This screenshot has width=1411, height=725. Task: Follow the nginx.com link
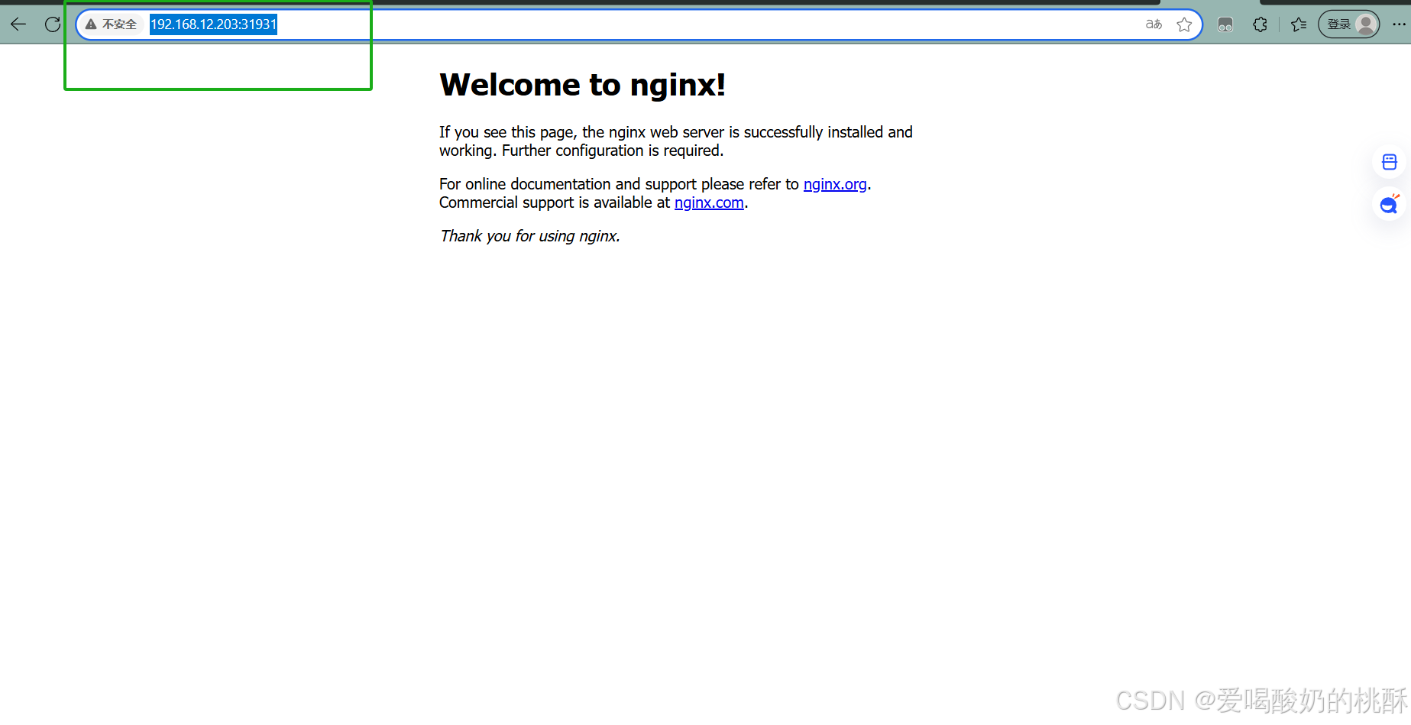point(709,202)
